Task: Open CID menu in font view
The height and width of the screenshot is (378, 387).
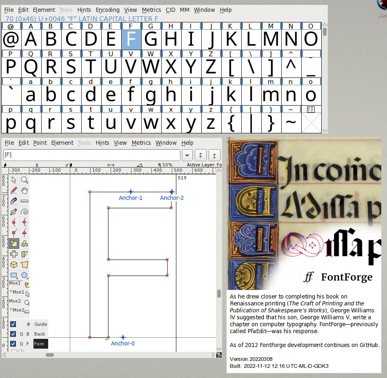Action: (171, 10)
